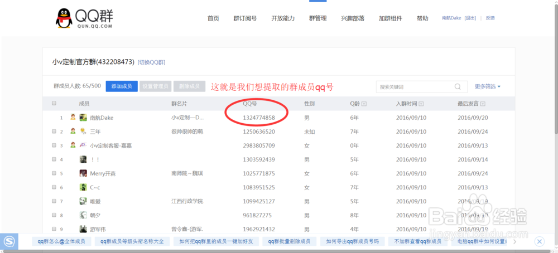Screen dimensions: 558x253
Task: Click the Sogou browser icon at bottom left
Action: pos(9,242)
